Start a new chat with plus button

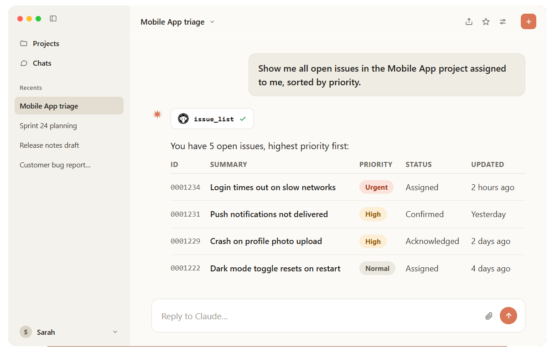pos(529,21)
